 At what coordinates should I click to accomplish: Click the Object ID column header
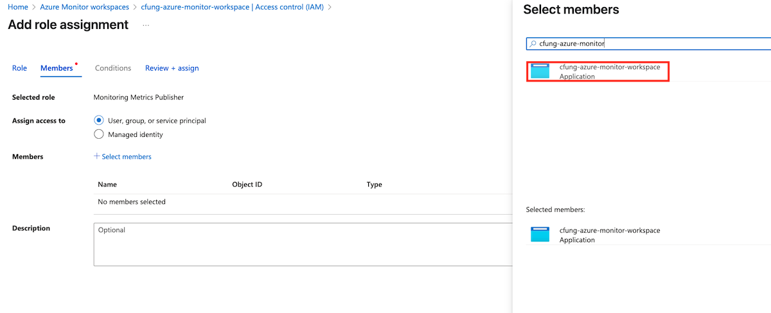247,184
